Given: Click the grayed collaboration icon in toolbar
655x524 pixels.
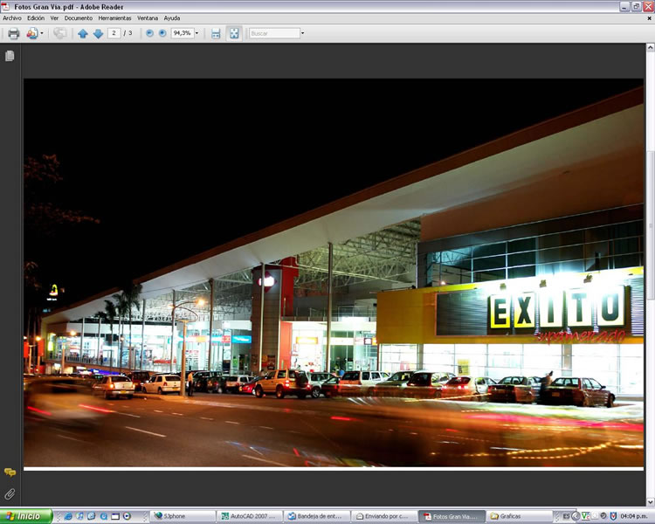Looking at the screenshot, I should pyautogui.click(x=59, y=33).
